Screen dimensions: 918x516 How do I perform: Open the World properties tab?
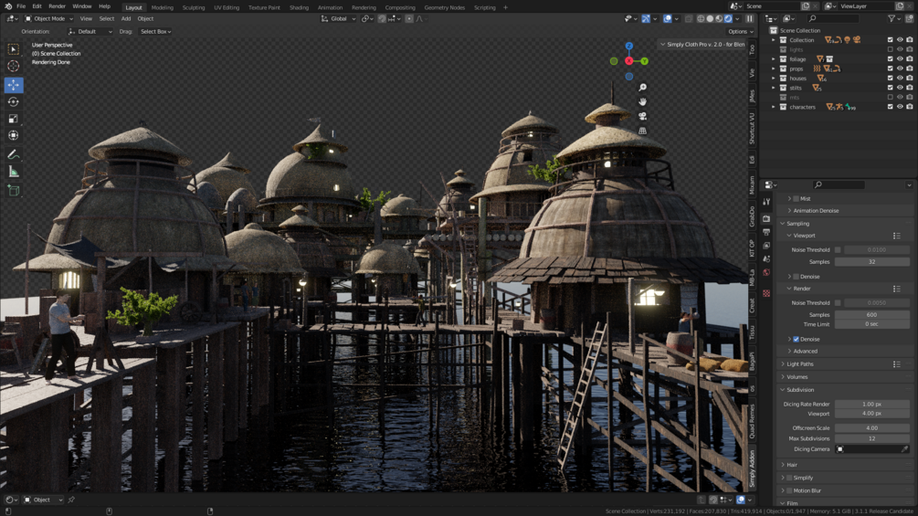pyautogui.click(x=766, y=273)
